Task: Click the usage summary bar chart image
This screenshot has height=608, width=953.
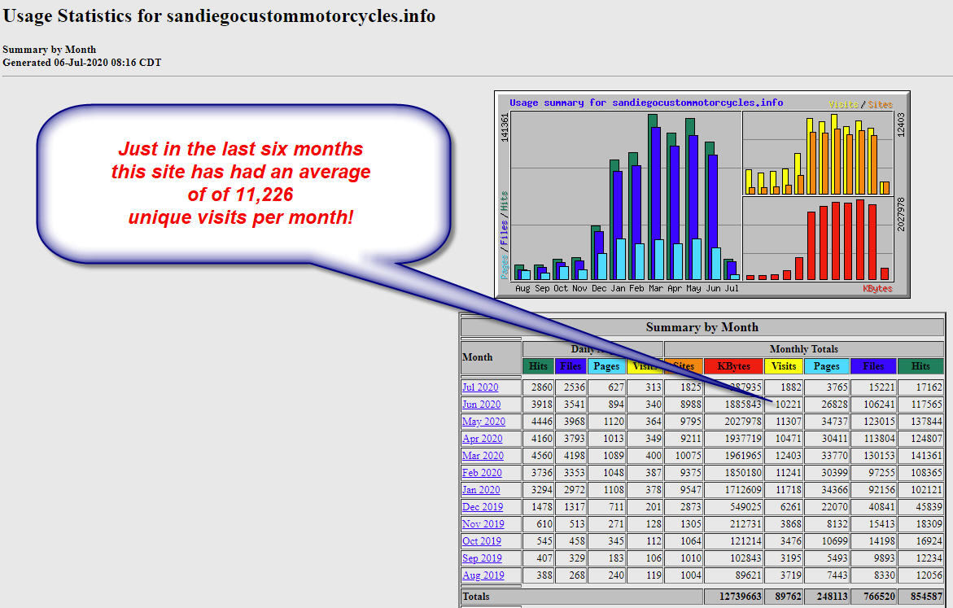Action: click(702, 194)
